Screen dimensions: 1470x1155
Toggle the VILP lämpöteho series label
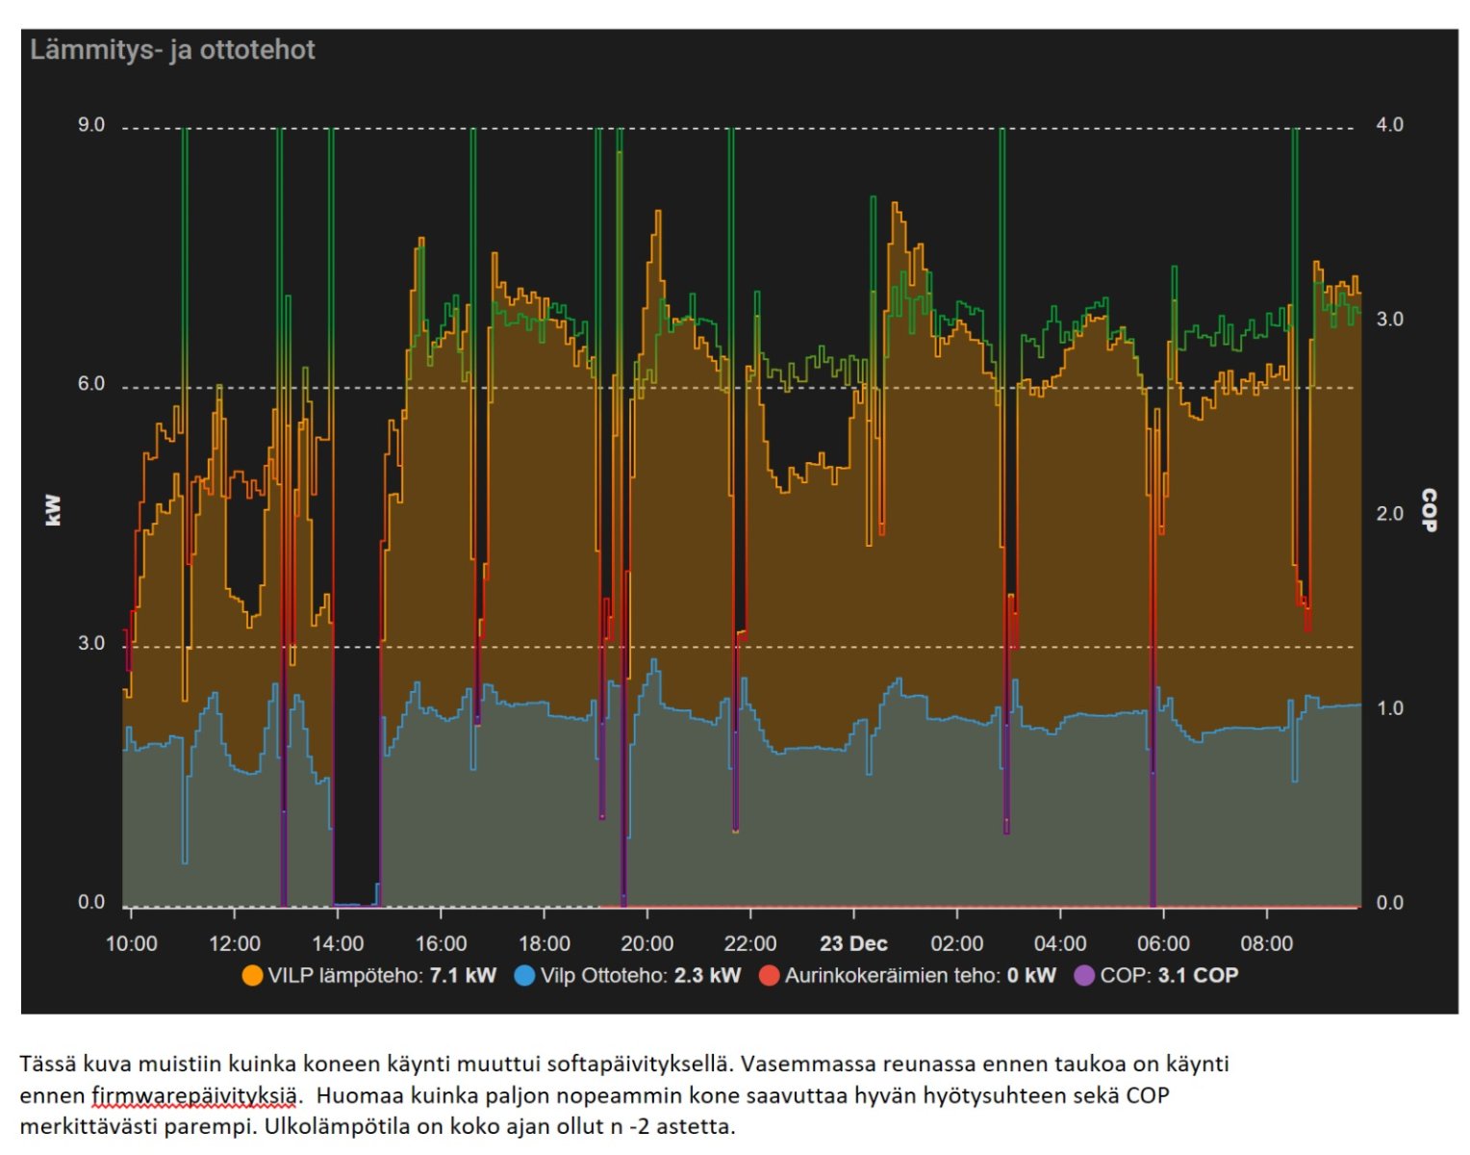(x=382, y=975)
